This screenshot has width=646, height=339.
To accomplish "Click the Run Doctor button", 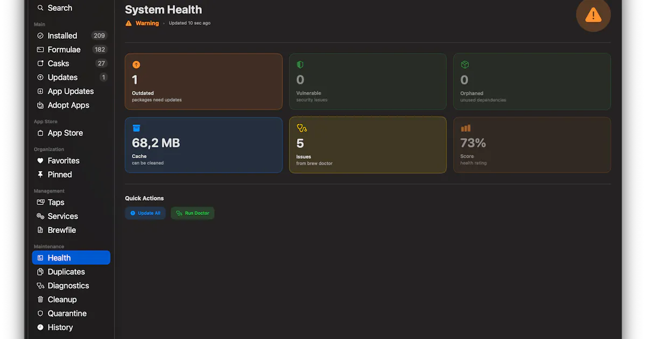I will pyautogui.click(x=193, y=213).
